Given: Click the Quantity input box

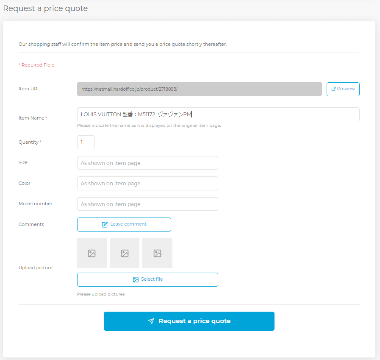Looking at the screenshot, I should (86, 142).
